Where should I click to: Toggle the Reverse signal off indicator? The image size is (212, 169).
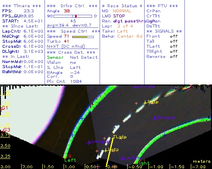coord(173,57)
